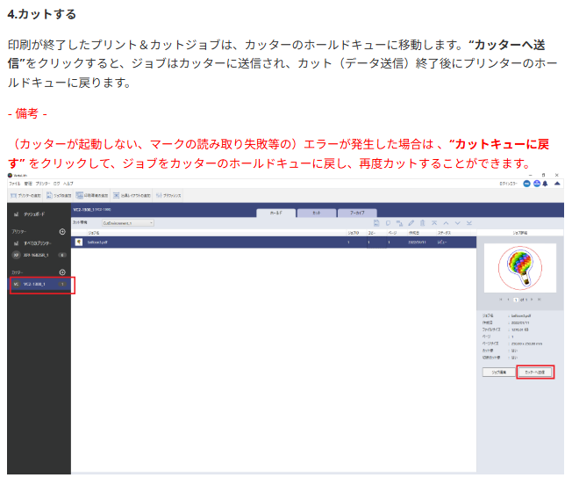
Task: Click the move-to-top arrow icon
Action: pyautogui.click(x=433, y=223)
